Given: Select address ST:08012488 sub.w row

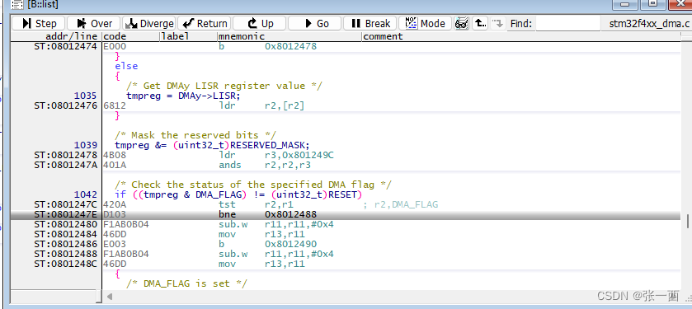Looking at the screenshot, I should point(346,254).
